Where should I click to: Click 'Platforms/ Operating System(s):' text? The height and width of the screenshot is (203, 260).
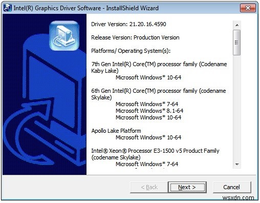(x=131, y=51)
